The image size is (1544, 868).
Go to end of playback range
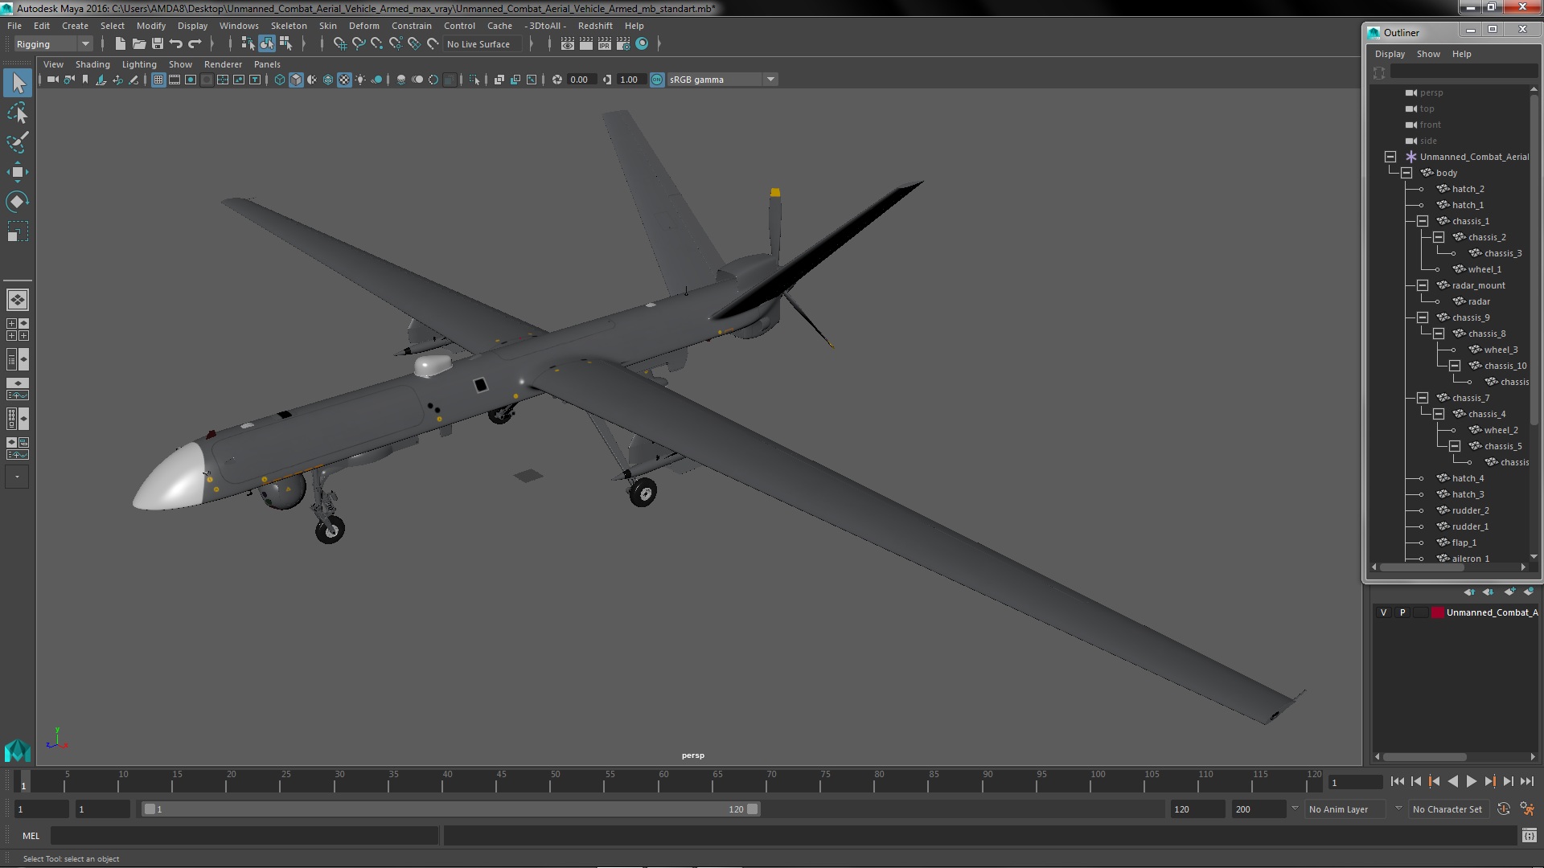[1526, 781]
